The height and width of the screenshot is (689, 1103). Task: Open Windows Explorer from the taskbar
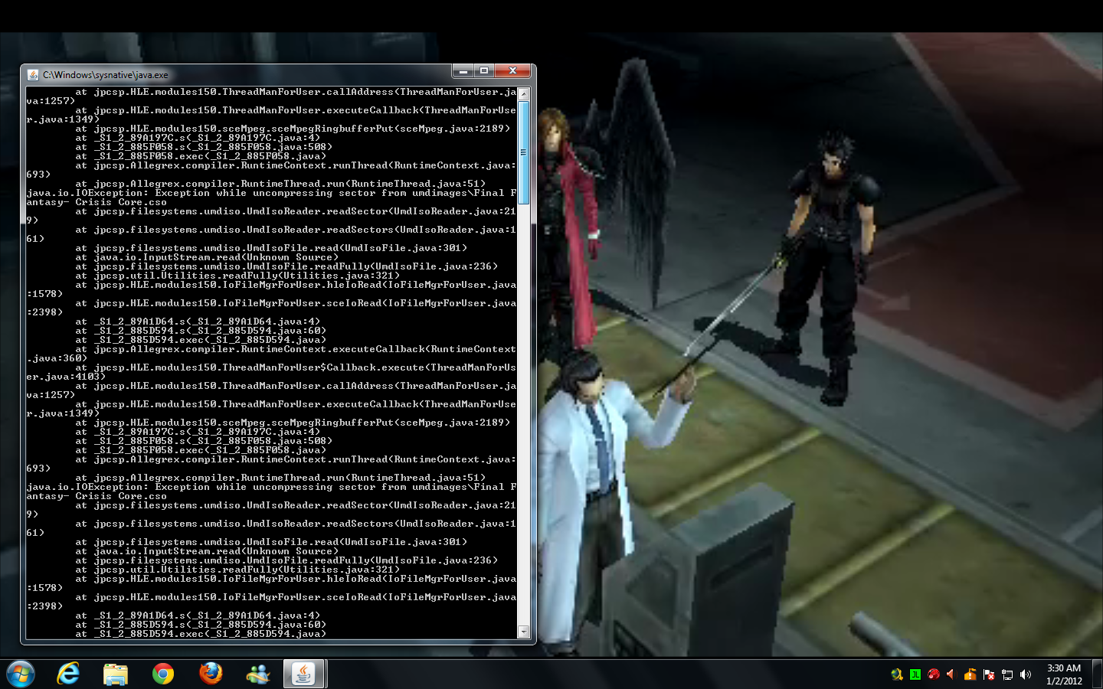click(116, 674)
